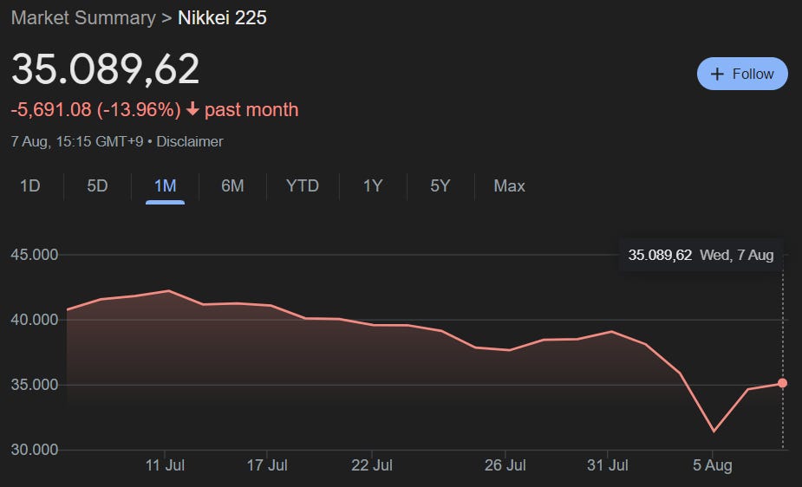Click the 5 Aug x-axis label
Screen dimensions: 802x487
tap(713, 465)
